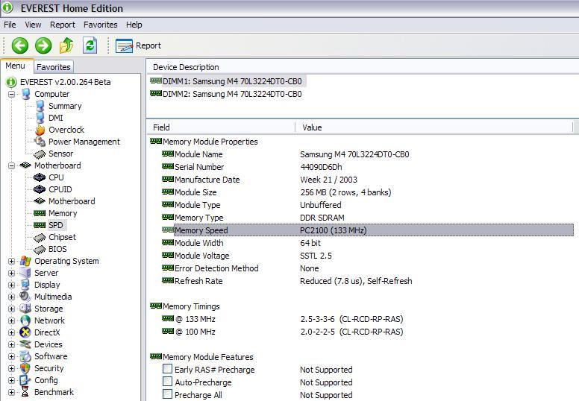Toggle the Early RAS# Precharge checkbox

point(167,369)
